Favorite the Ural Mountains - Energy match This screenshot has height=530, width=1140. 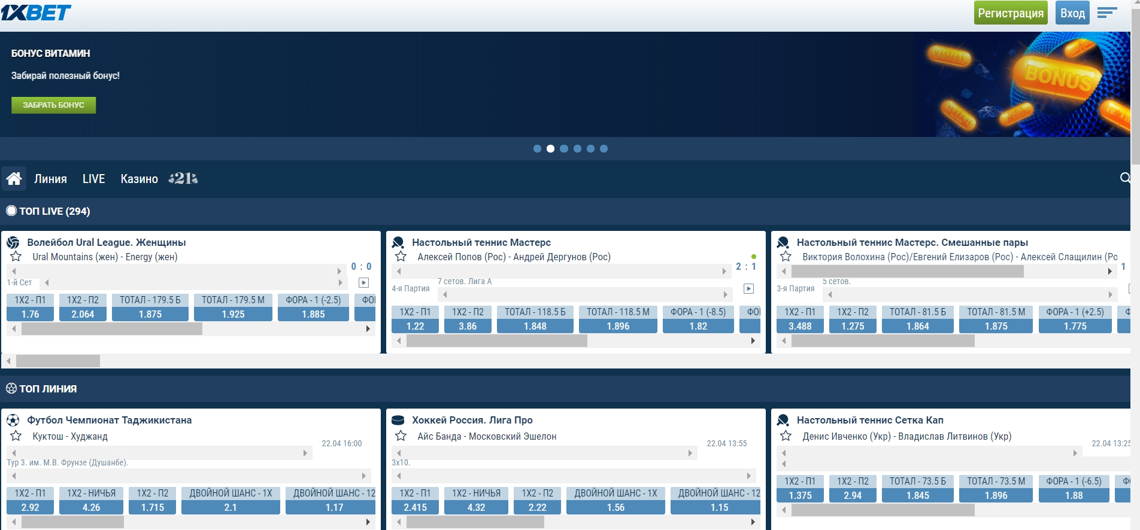click(x=16, y=257)
